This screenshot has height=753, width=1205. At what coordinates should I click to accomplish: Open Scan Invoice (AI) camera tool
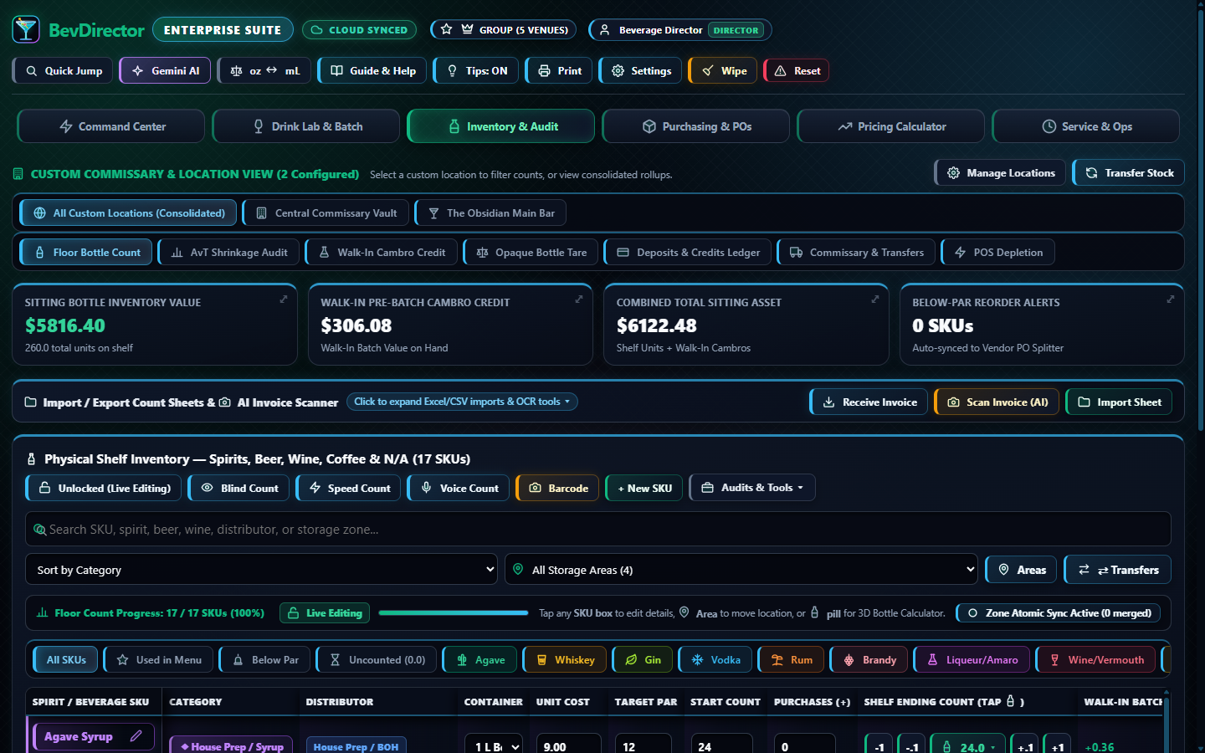click(997, 402)
